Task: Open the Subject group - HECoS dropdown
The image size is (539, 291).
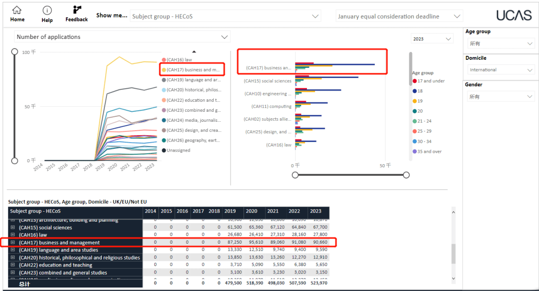Action: [x=225, y=16]
